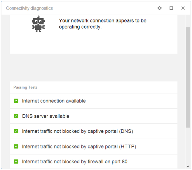Click green check for firewall port 80
Screen dimensions: 192x170
pos(16,161)
